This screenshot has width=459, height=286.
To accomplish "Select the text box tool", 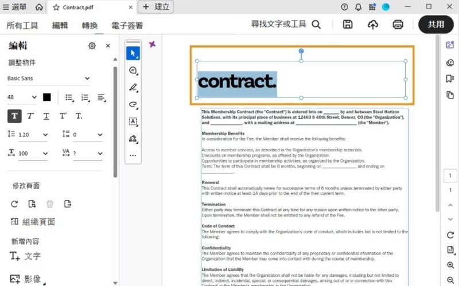I will (133, 122).
